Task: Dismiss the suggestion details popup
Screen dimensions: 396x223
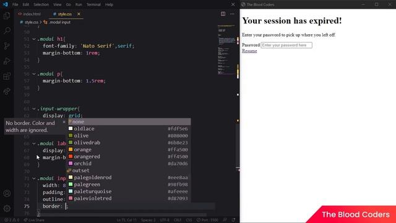Action: (x=64, y=122)
